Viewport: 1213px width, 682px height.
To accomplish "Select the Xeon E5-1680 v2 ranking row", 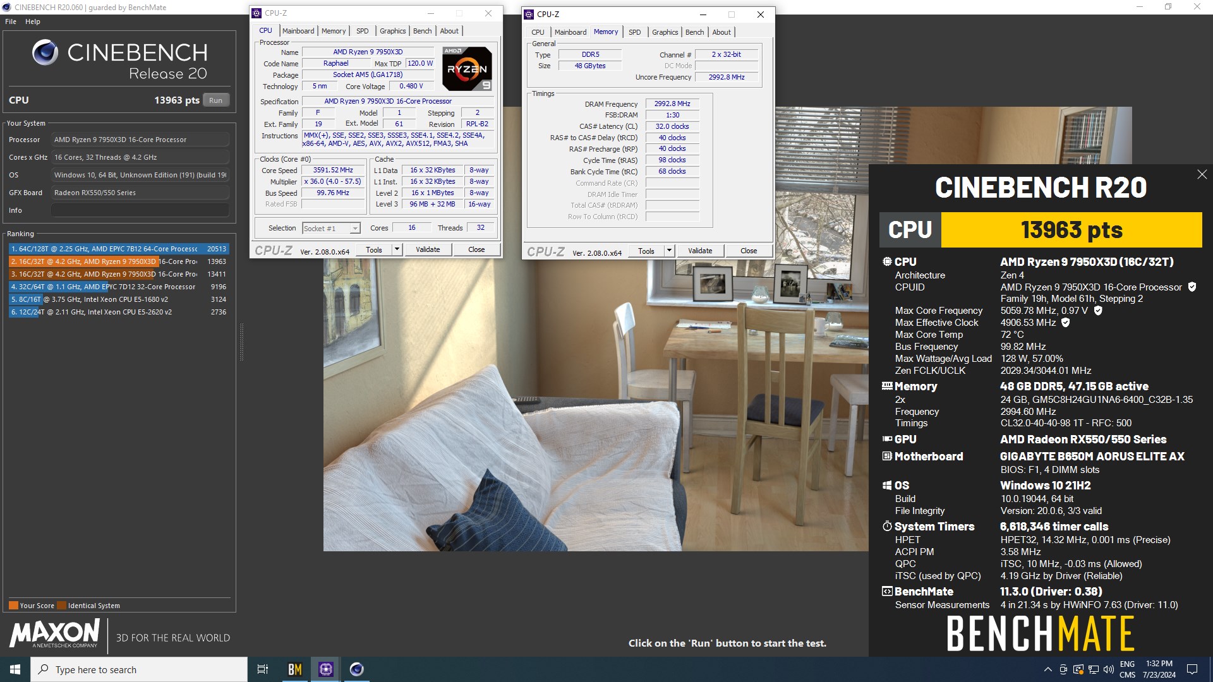I will click(x=118, y=299).
